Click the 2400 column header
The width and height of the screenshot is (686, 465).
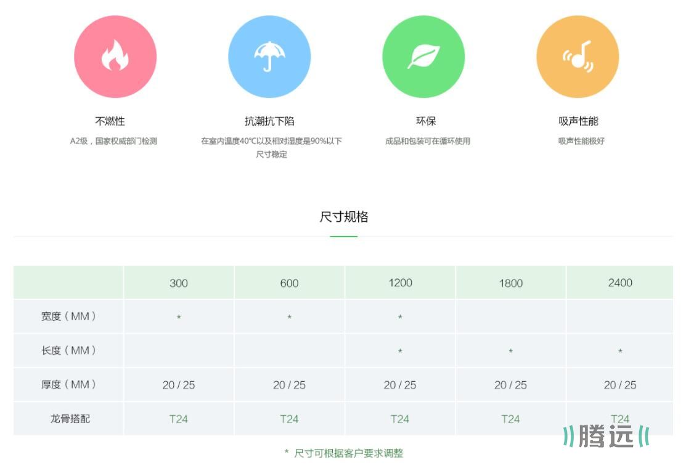[620, 283]
